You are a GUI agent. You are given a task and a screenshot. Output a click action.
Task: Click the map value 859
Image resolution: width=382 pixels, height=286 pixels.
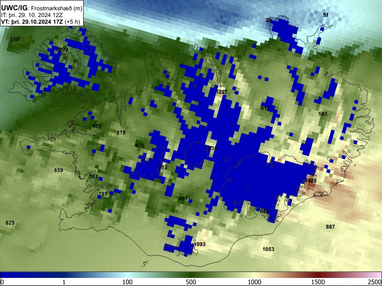[x=58, y=170]
